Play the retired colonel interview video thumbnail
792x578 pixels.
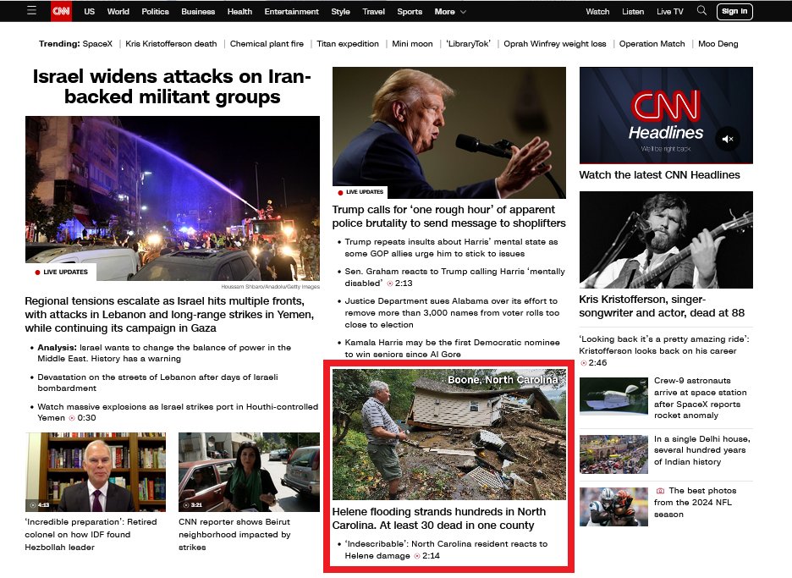(96, 472)
